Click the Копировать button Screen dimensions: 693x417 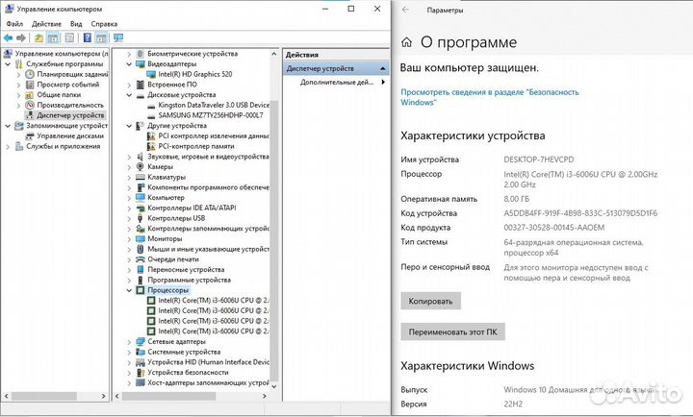coord(430,301)
